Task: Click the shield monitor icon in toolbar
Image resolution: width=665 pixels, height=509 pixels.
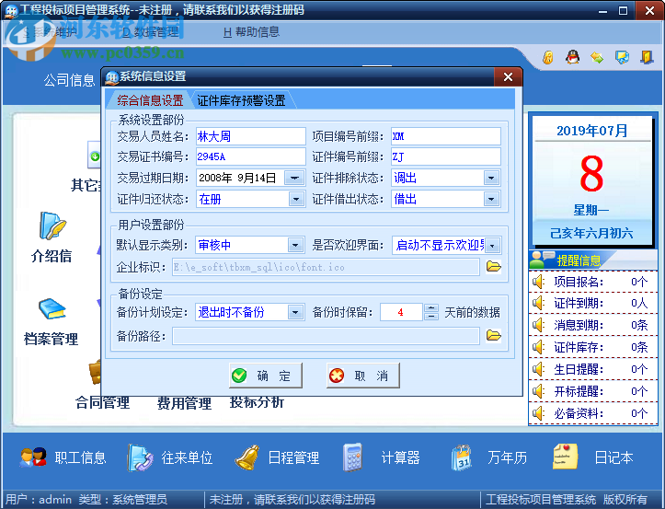Action: click(622, 57)
